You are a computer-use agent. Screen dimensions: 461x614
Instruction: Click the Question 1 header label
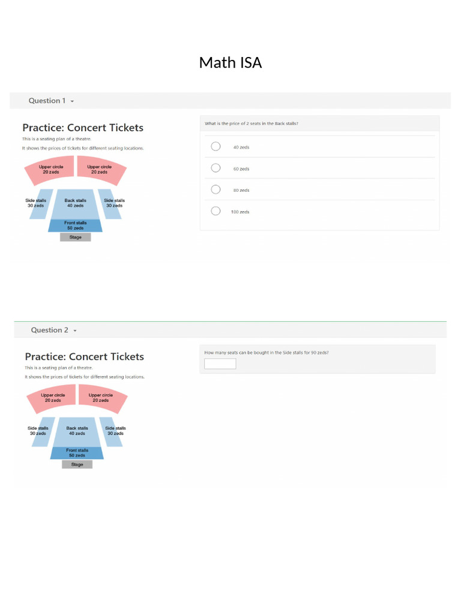coord(47,101)
